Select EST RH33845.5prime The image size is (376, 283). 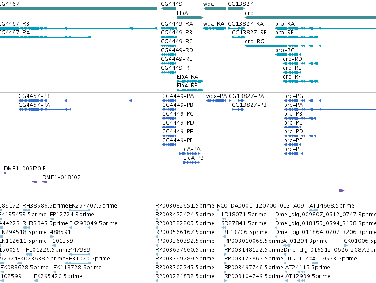(x=26, y=228)
